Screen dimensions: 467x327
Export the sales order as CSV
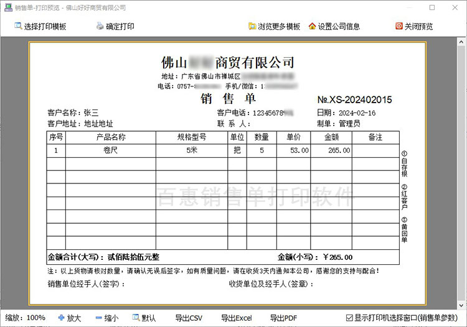click(x=189, y=318)
